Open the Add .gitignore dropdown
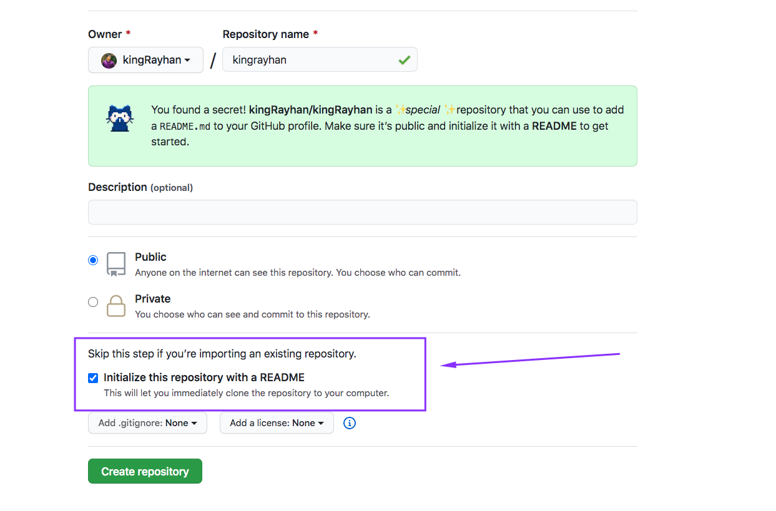This screenshot has height=511, width=776. click(147, 423)
